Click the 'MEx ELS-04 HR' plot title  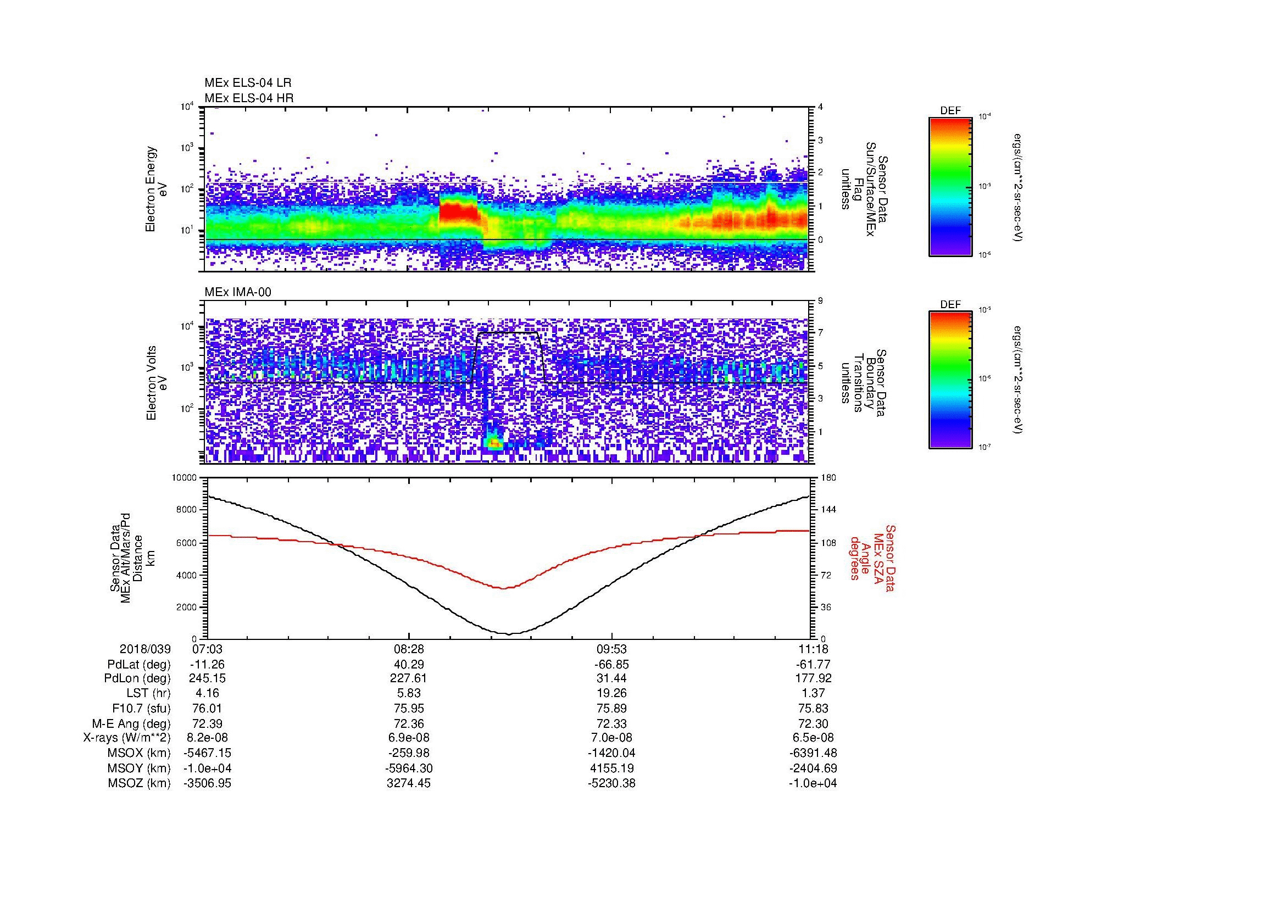(x=249, y=98)
